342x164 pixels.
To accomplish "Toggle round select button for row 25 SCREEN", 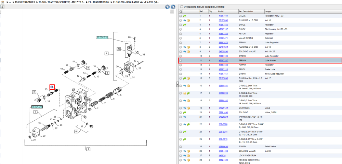I will [181, 147].
